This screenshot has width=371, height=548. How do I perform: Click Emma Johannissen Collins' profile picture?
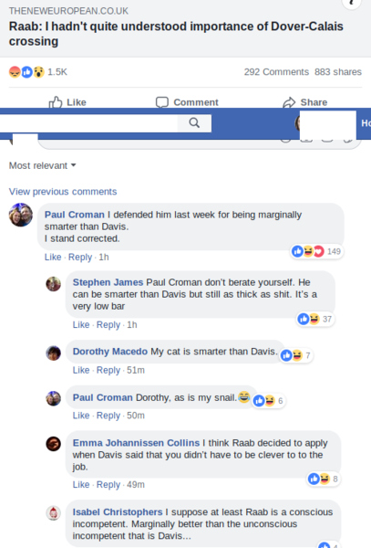tap(54, 444)
